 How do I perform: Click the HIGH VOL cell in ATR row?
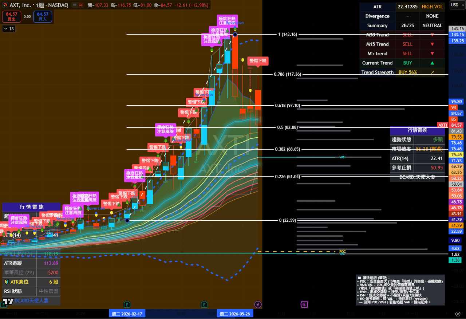432,7
